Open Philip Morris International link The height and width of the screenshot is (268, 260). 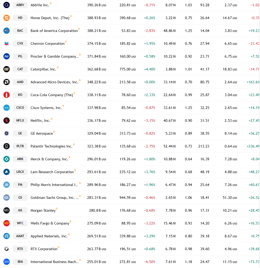[54, 185]
